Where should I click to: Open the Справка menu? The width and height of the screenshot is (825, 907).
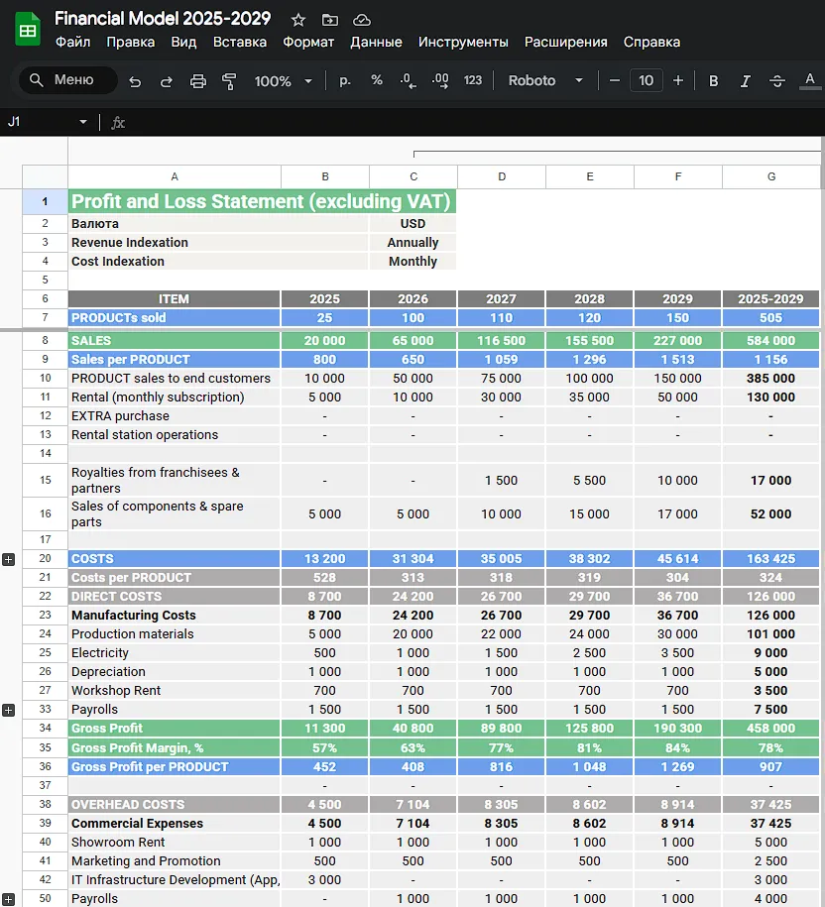click(651, 43)
